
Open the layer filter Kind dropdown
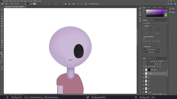point(147,61)
